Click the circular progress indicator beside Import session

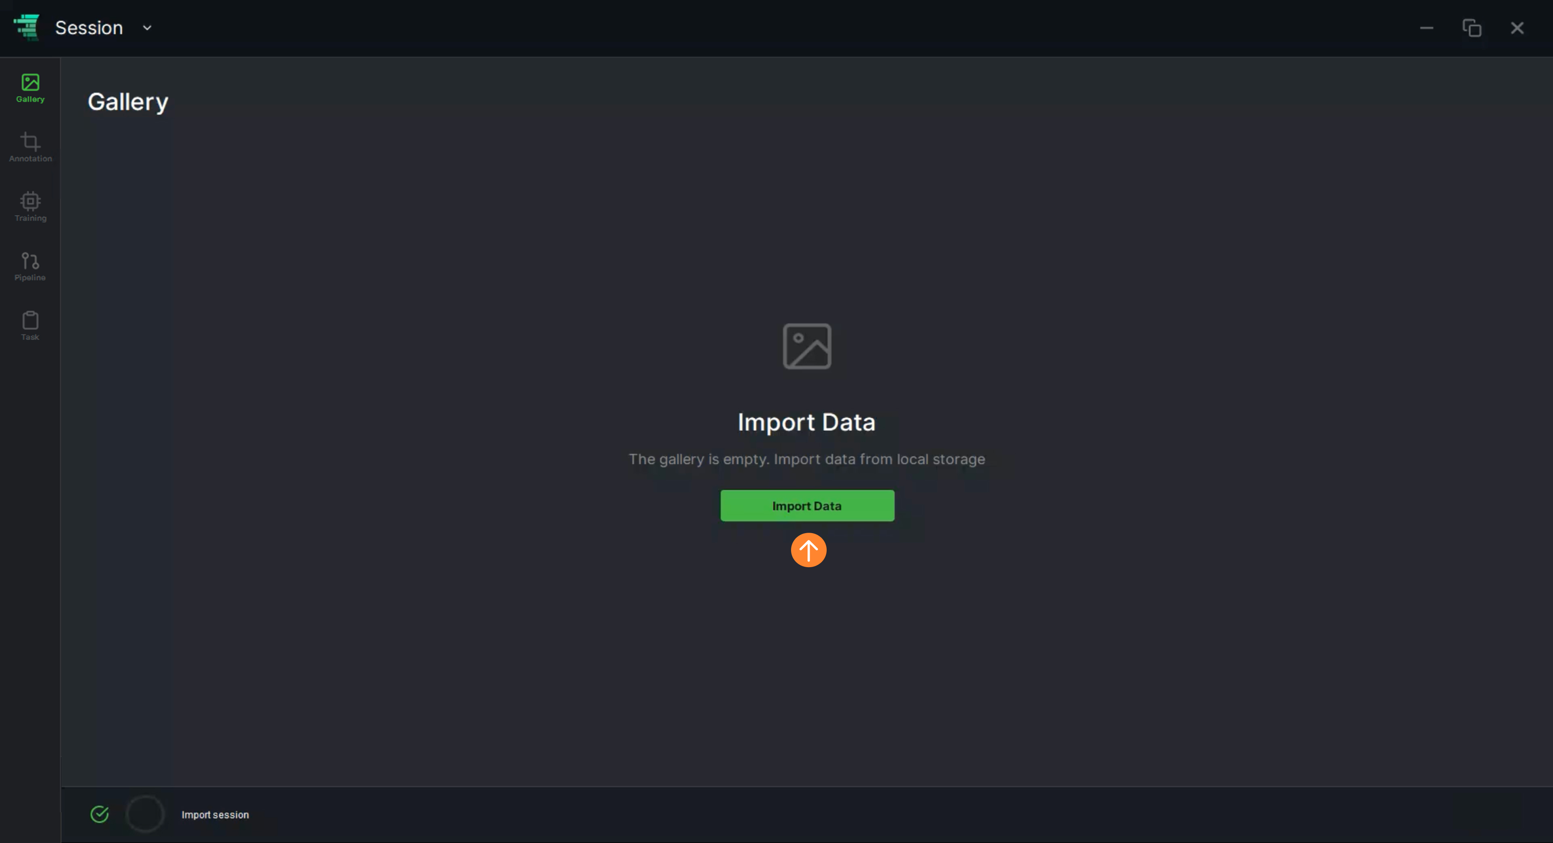click(x=145, y=814)
